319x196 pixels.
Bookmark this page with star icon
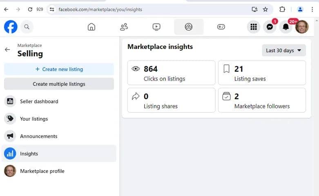coord(265,9)
